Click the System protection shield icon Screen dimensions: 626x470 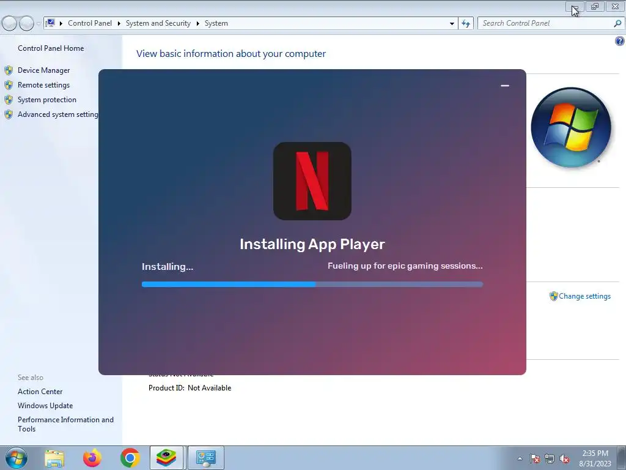pyautogui.click(x=9, y=100)
